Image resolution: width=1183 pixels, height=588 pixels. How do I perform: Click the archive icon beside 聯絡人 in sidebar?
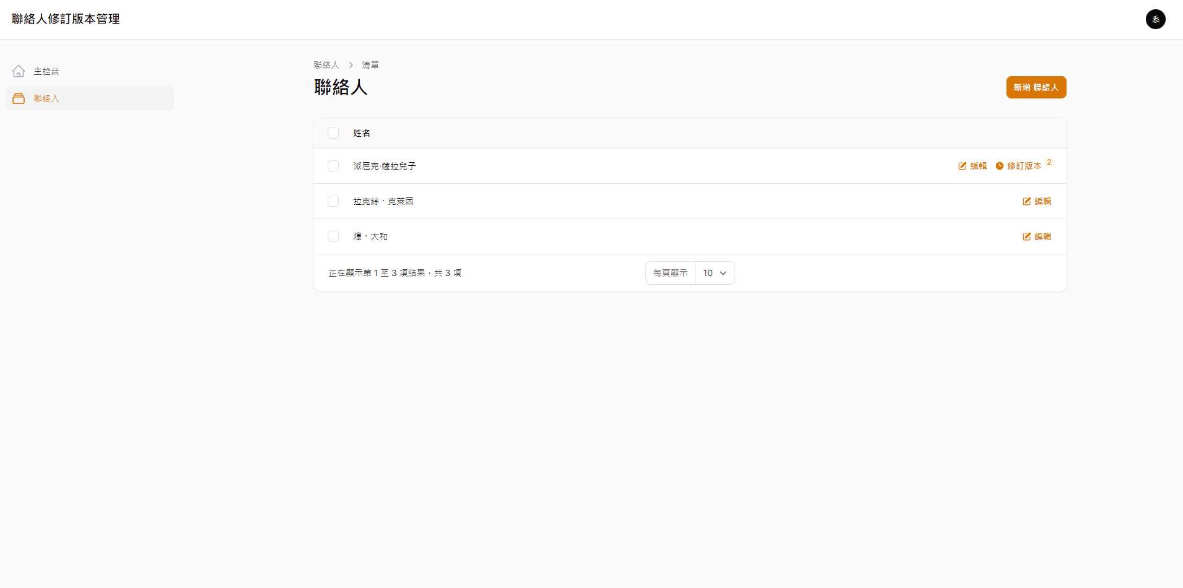(x=19, y=98)
